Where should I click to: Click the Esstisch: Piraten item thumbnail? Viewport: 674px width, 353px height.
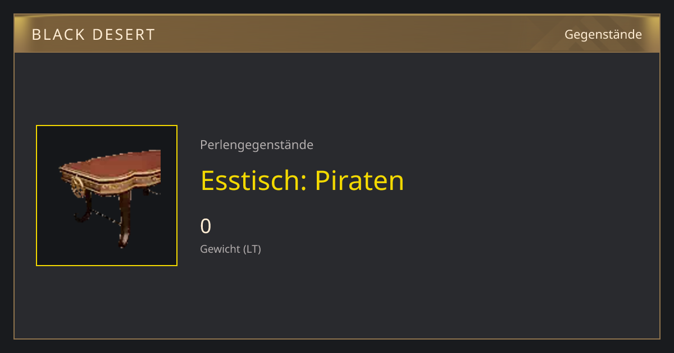[x=107, y=196]
